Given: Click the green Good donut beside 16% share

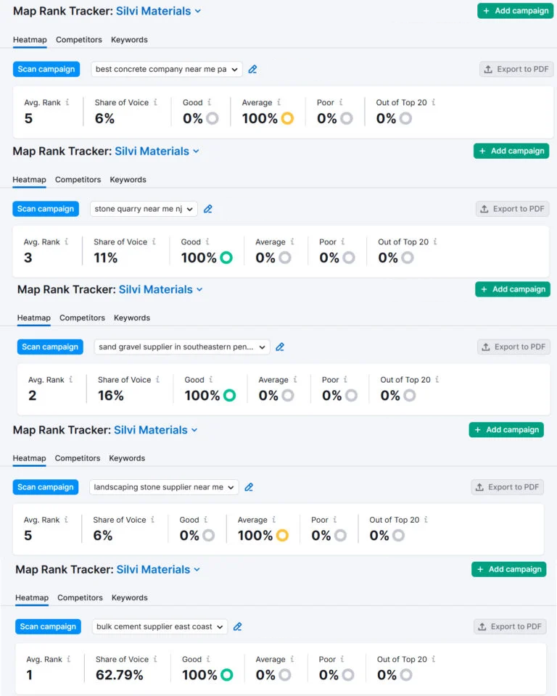Looking at the screenshot, I should [x=230, y=395].
